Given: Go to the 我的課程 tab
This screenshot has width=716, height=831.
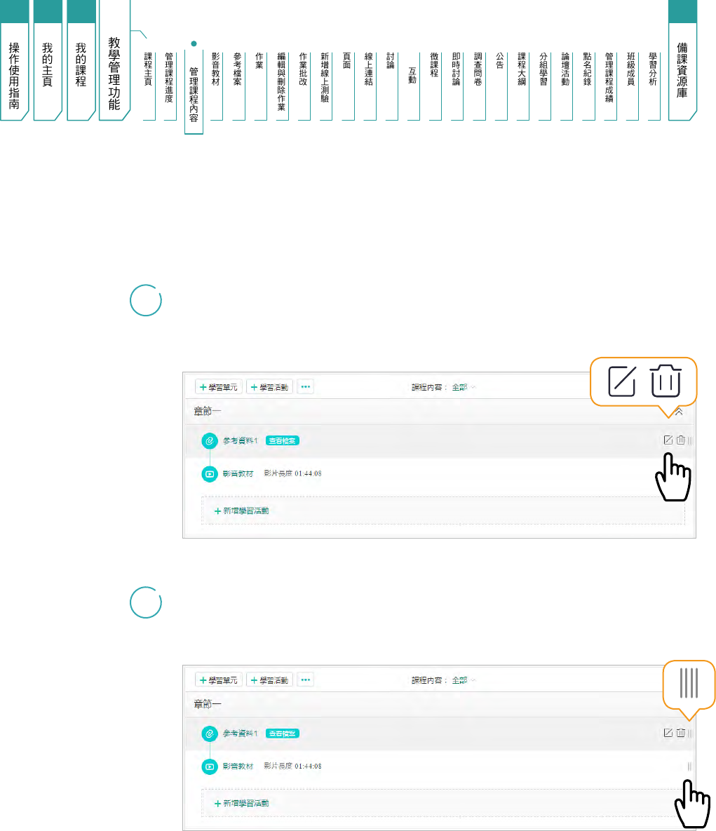Looking at the screenshot, I should click(81, 65).
